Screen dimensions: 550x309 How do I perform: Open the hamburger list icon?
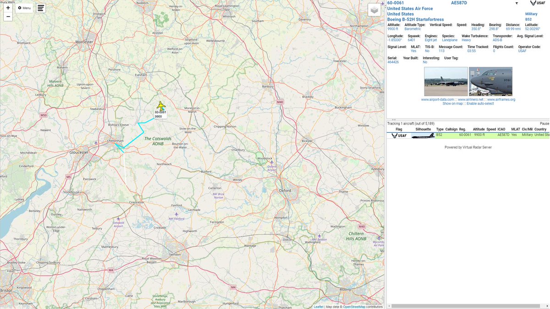coord(41,8)
